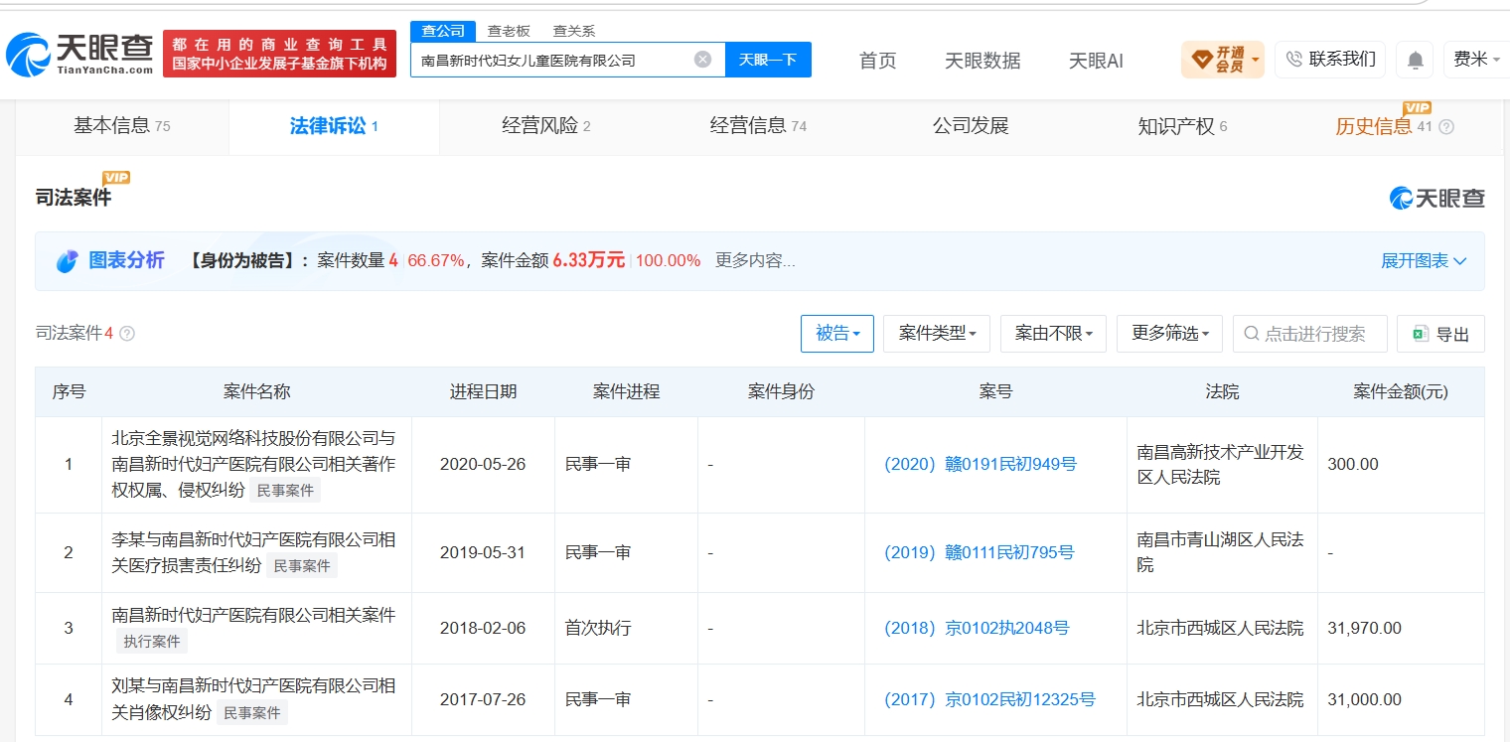The width and height of the screenshot is (1510, 742).
Task: Switch to 查老板 search tab
Action: 508,31
